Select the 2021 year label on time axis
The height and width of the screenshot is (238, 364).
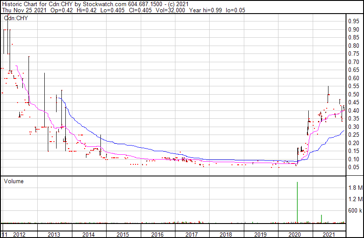[329, 234]
